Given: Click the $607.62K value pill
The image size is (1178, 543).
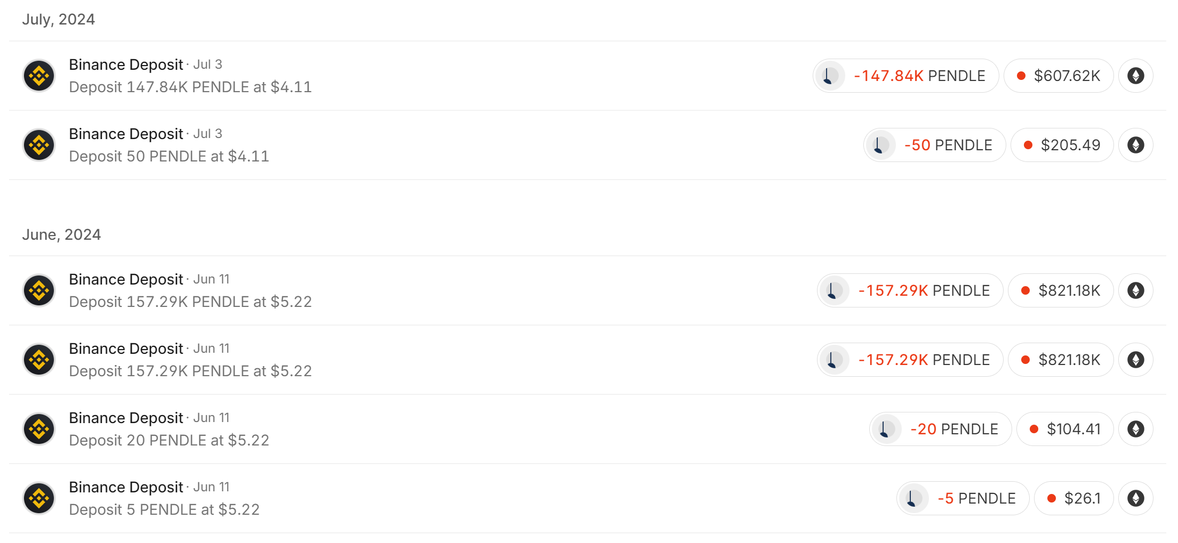Looking at the screenshot, I should point(1059,76).
